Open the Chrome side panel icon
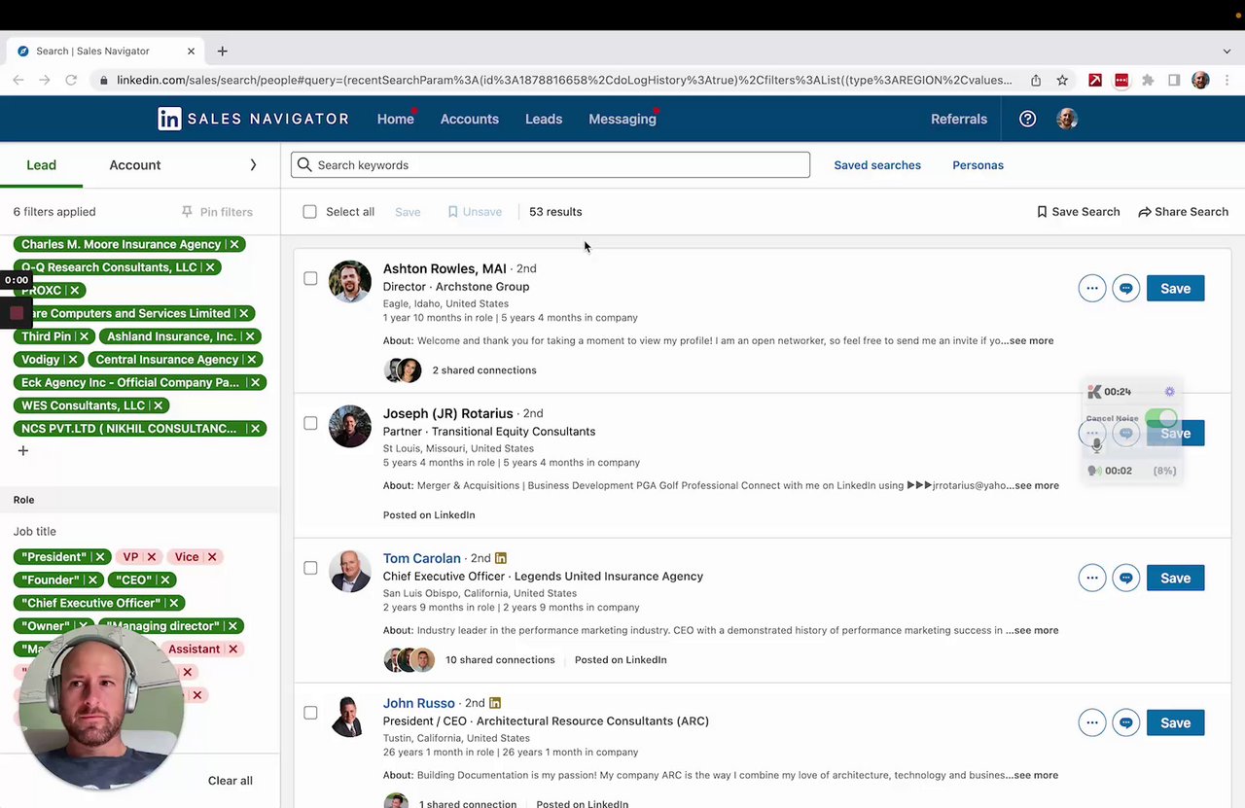Viewport: 1245px width, 808px height. pyautogui.click(x=1174, y=80)
